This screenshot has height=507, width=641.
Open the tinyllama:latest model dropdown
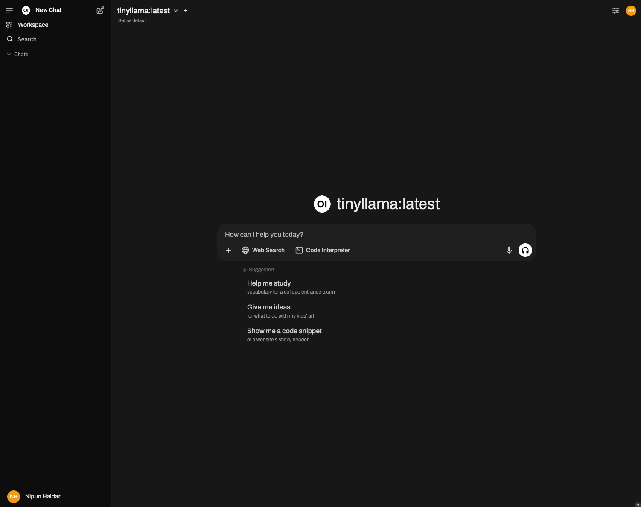(148, 11)
